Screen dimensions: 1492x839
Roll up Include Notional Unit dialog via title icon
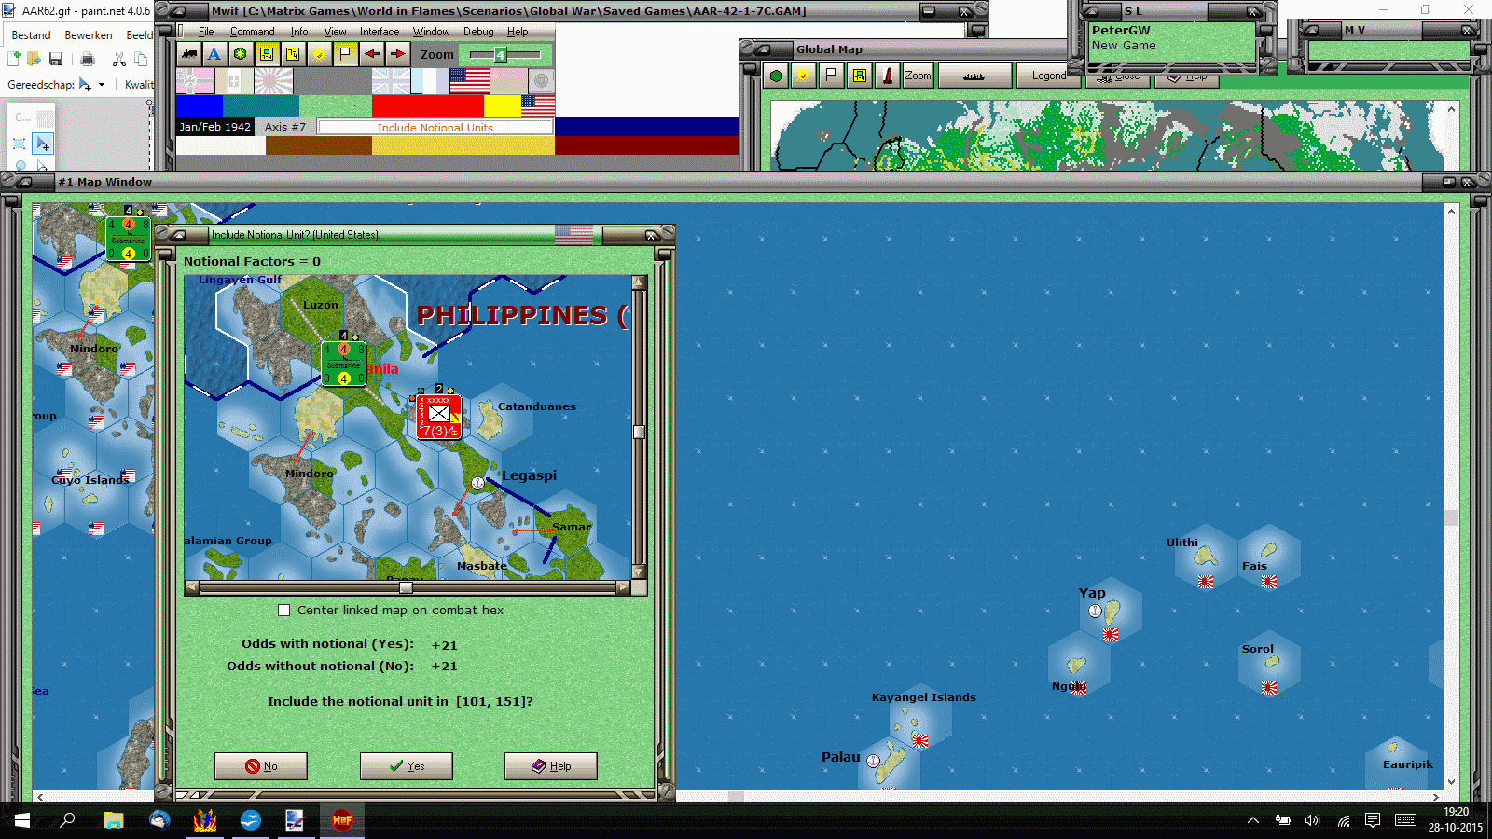[x=178, y=235]
